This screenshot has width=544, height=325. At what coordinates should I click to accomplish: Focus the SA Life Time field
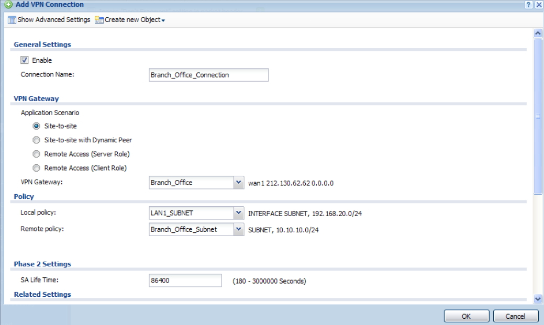[x=185, y=281]
